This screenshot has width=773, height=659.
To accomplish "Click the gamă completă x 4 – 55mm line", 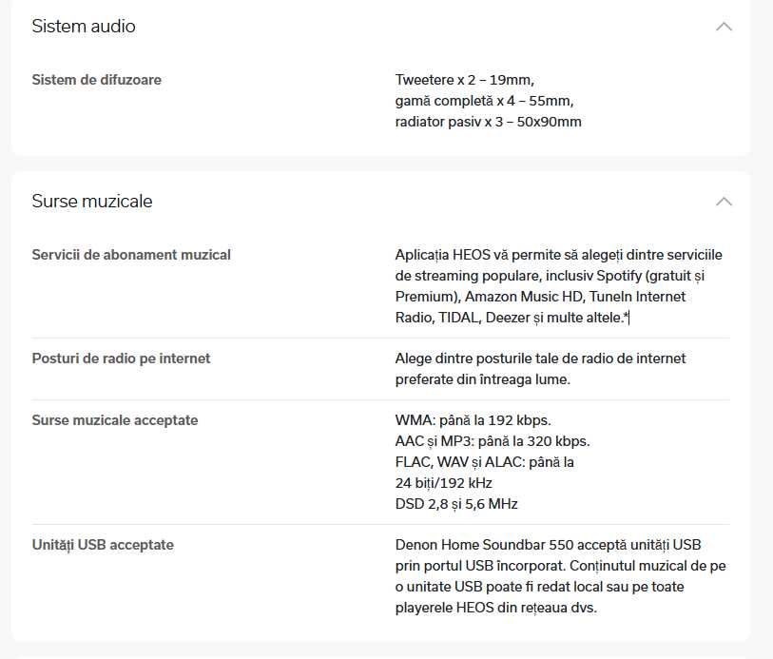I will coord(484,101).
